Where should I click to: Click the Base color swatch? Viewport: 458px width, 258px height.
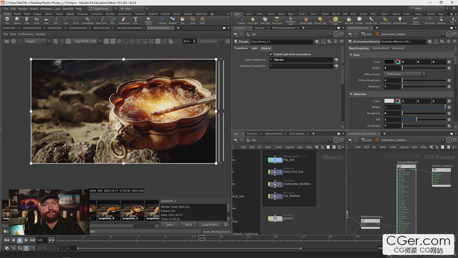coord(389,62)
